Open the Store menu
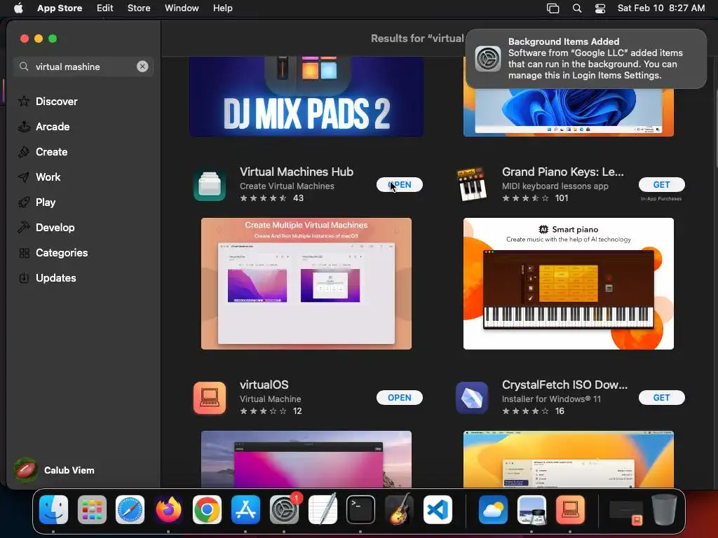 pyautogui.click(x=139, y=8)
